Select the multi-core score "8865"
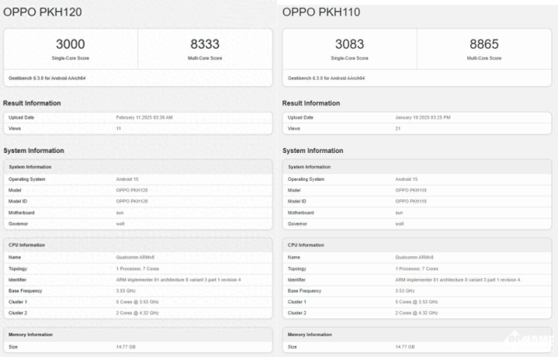 [484, 44]
